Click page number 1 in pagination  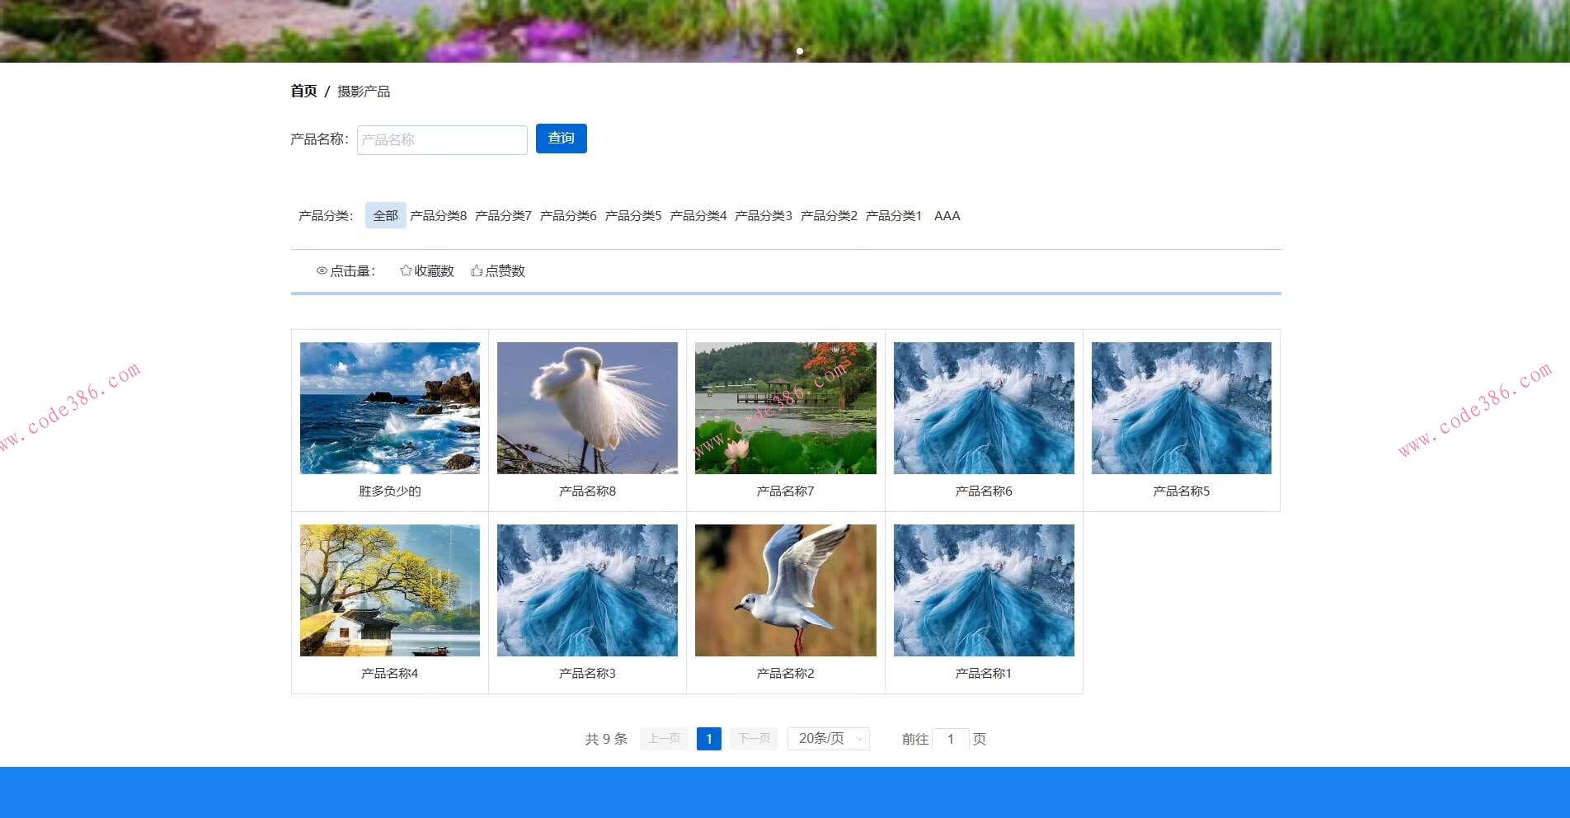click(708, 739)
